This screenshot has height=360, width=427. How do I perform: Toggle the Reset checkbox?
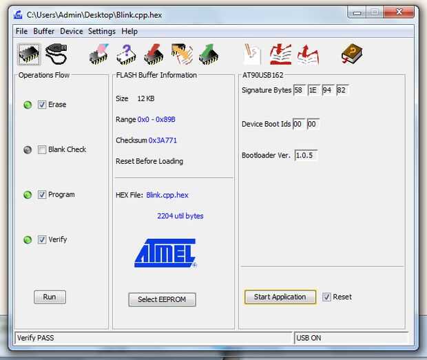(326, 297)
